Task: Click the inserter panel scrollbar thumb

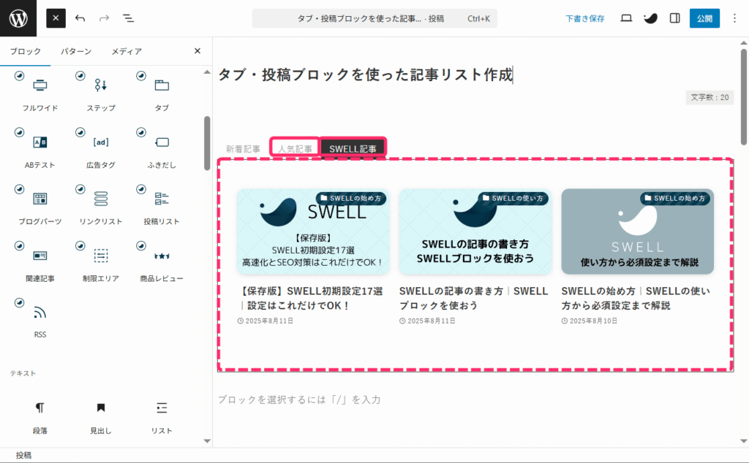Action: point(207,143)
